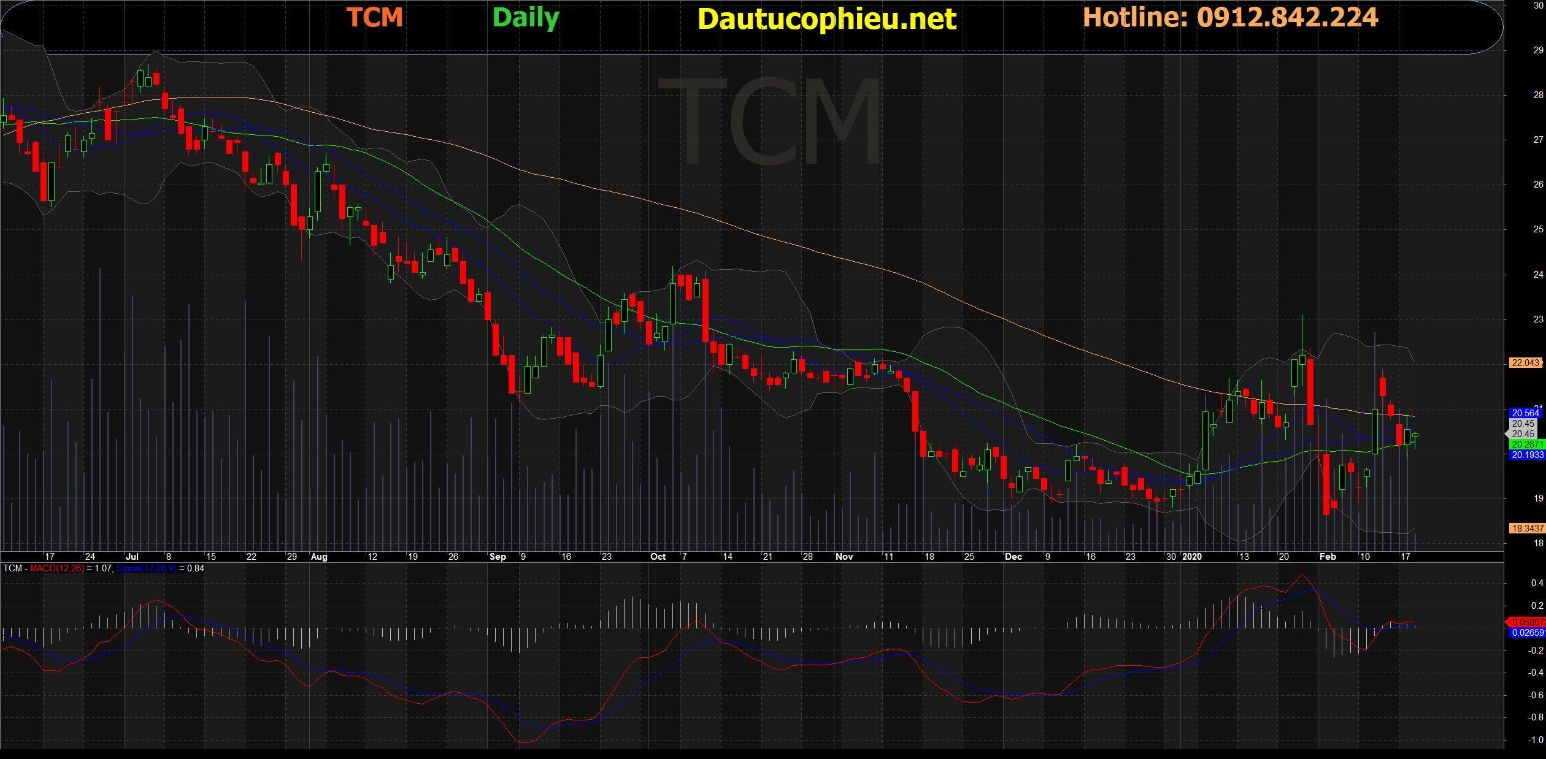Click the Hotline phone number text
This screenshot has width=1546, height=759.
pos(1230,17)
